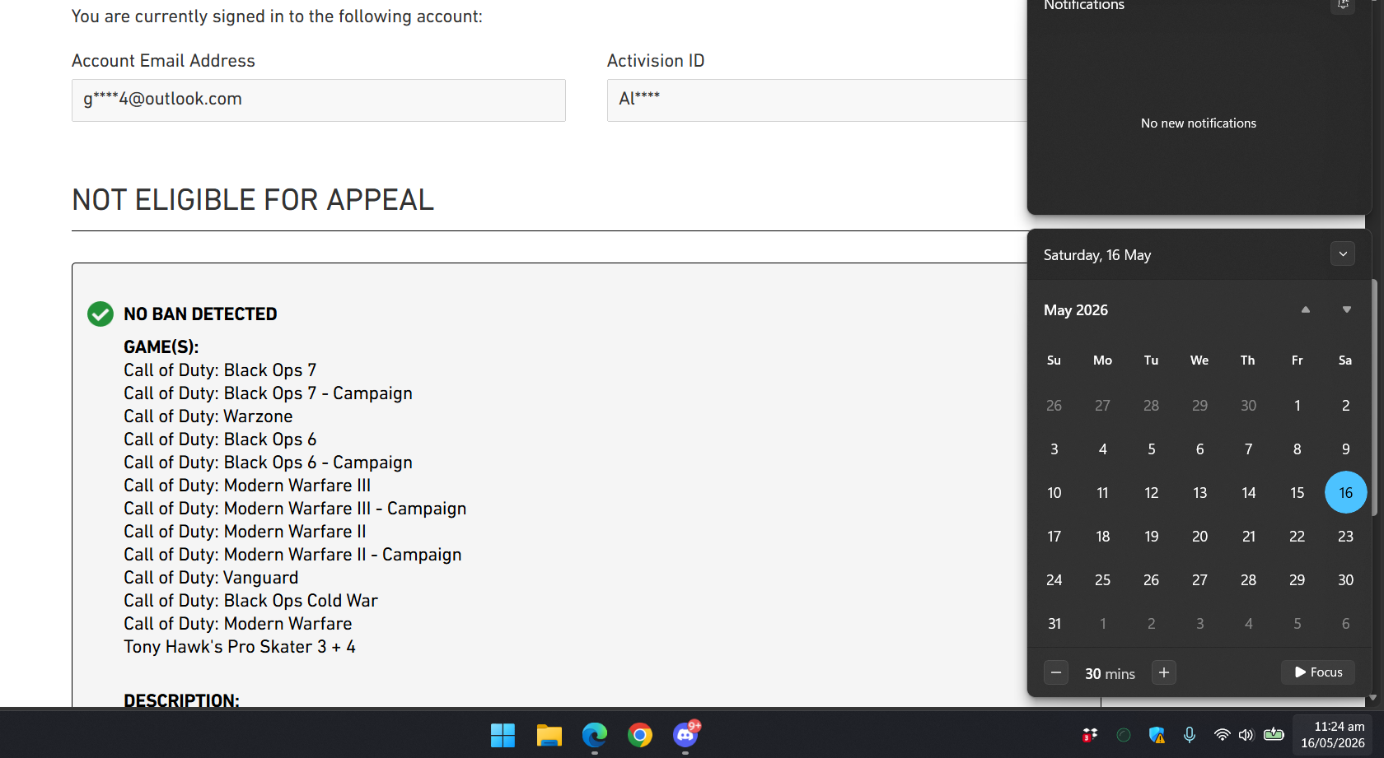Click "Call of Duty: Modern Warfare II - Campaign"

(292, 555)
